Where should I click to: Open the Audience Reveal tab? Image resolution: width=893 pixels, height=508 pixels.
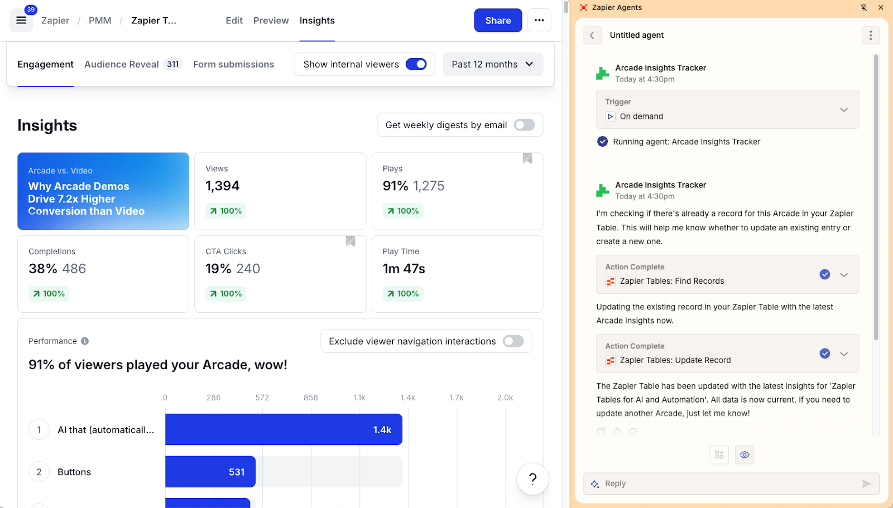[x=122, y=65]
